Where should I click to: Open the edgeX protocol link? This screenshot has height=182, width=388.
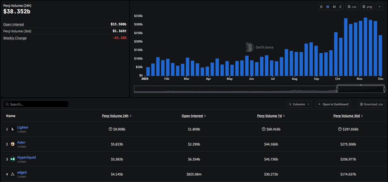22,172
